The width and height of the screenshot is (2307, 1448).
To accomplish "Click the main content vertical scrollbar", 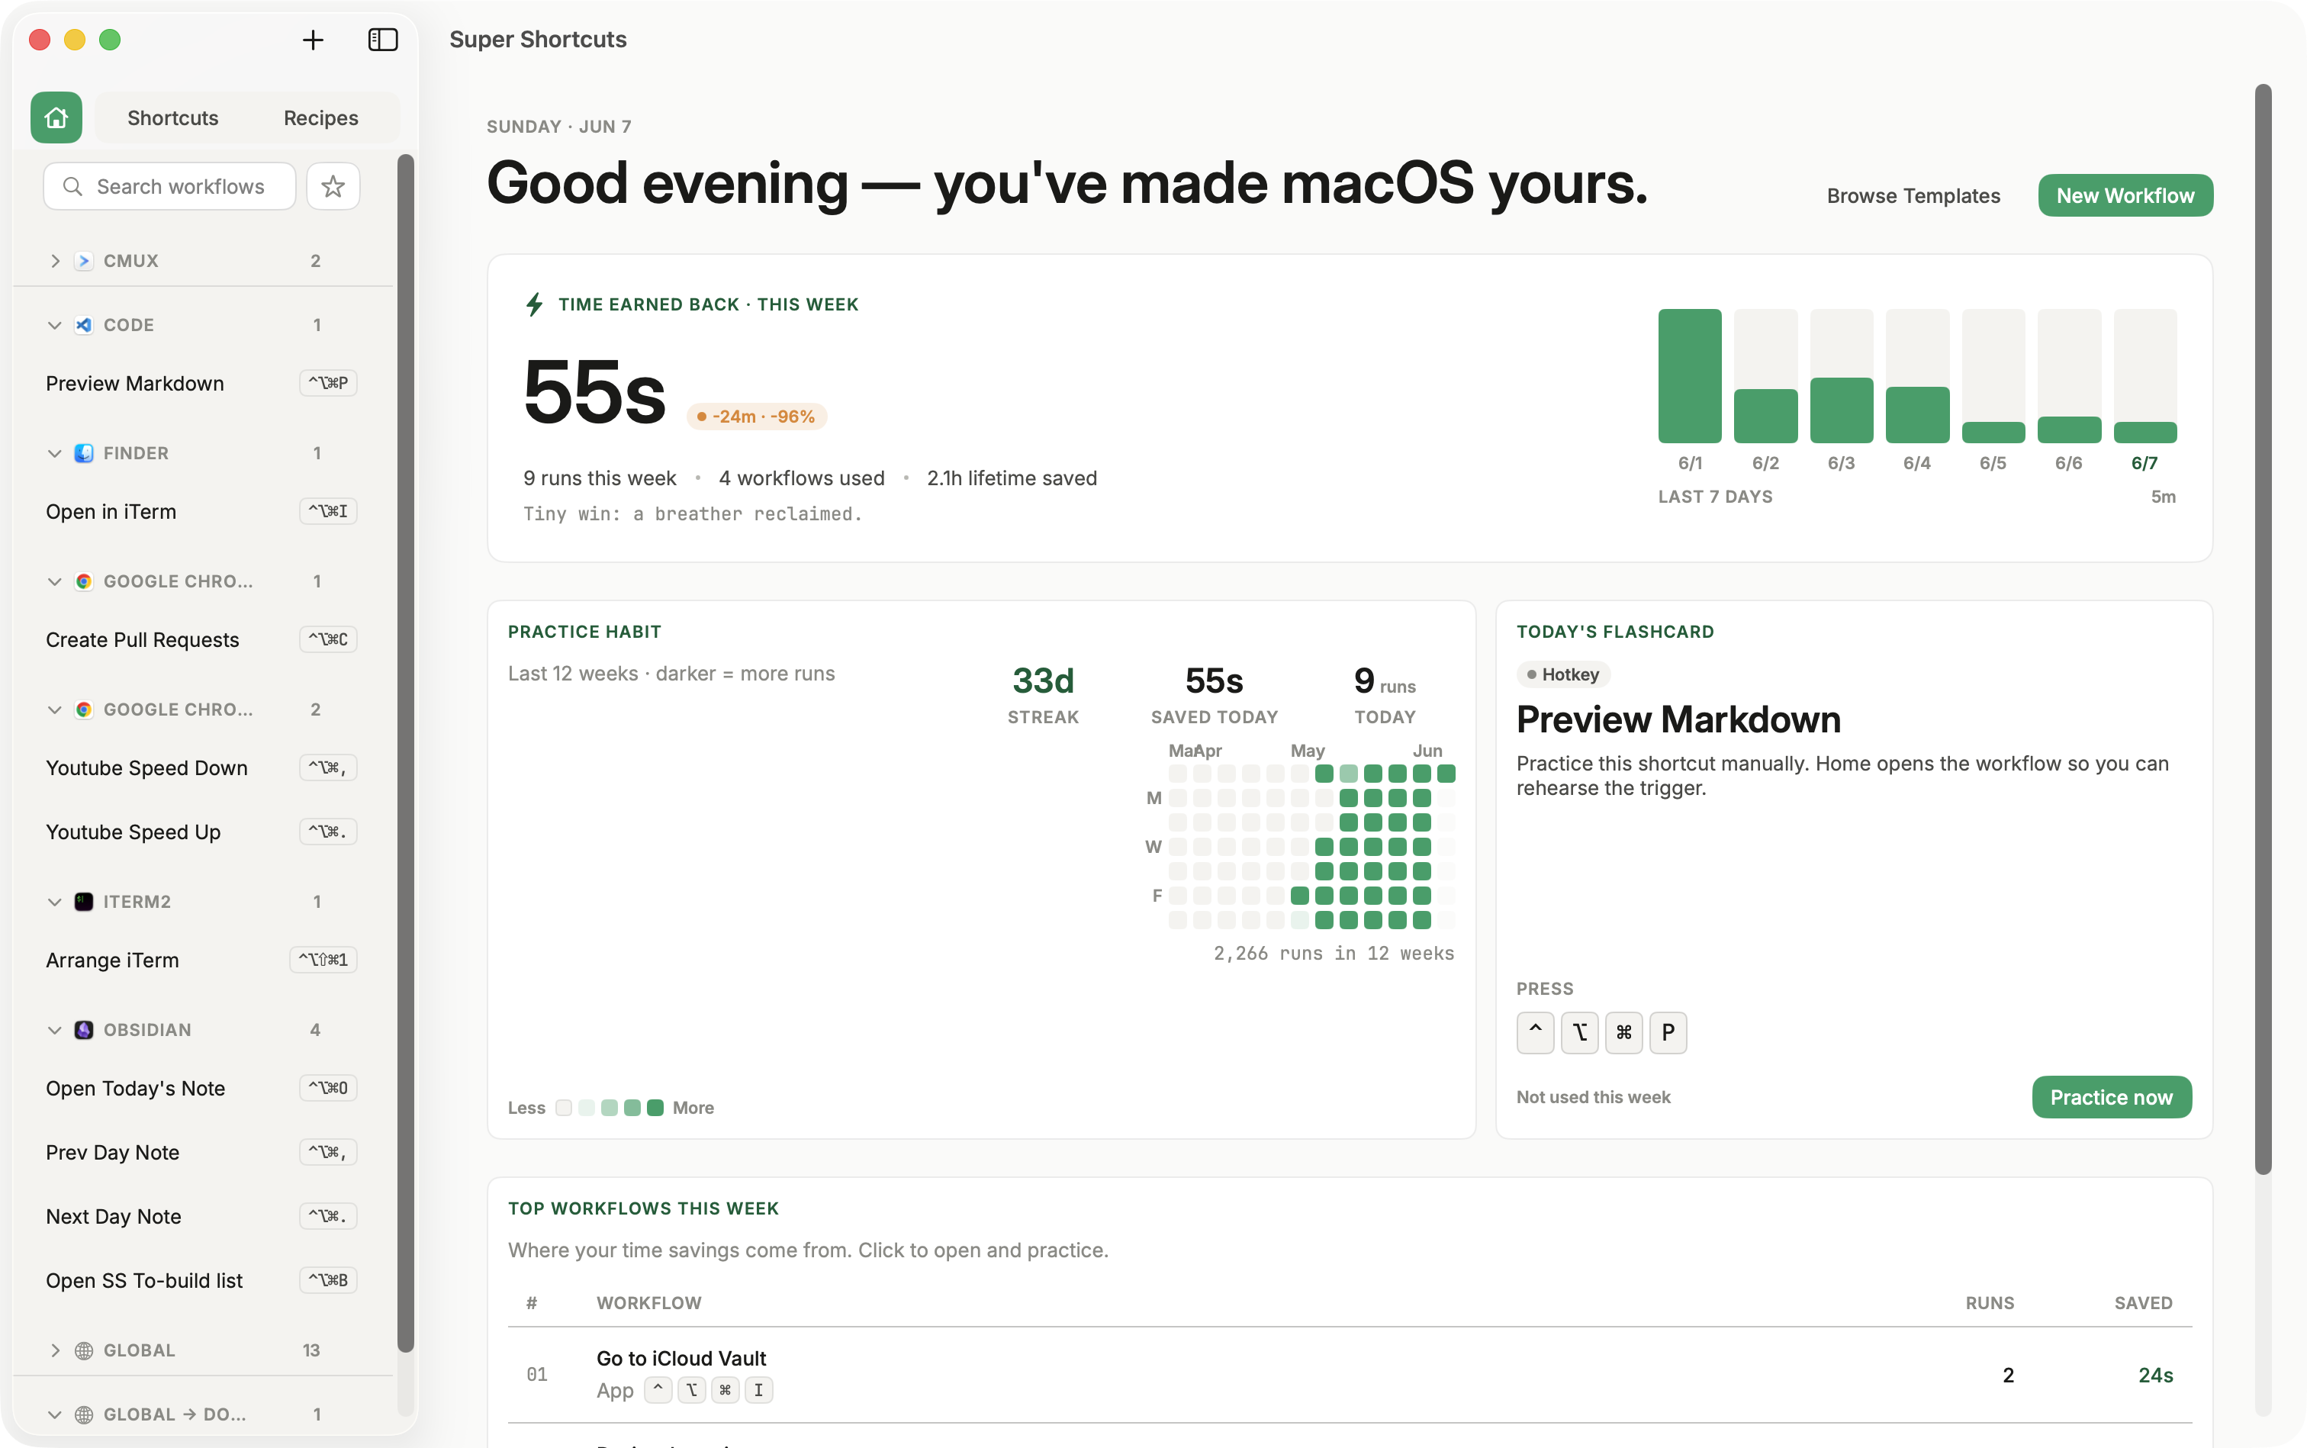I will tap(2262, 628).
